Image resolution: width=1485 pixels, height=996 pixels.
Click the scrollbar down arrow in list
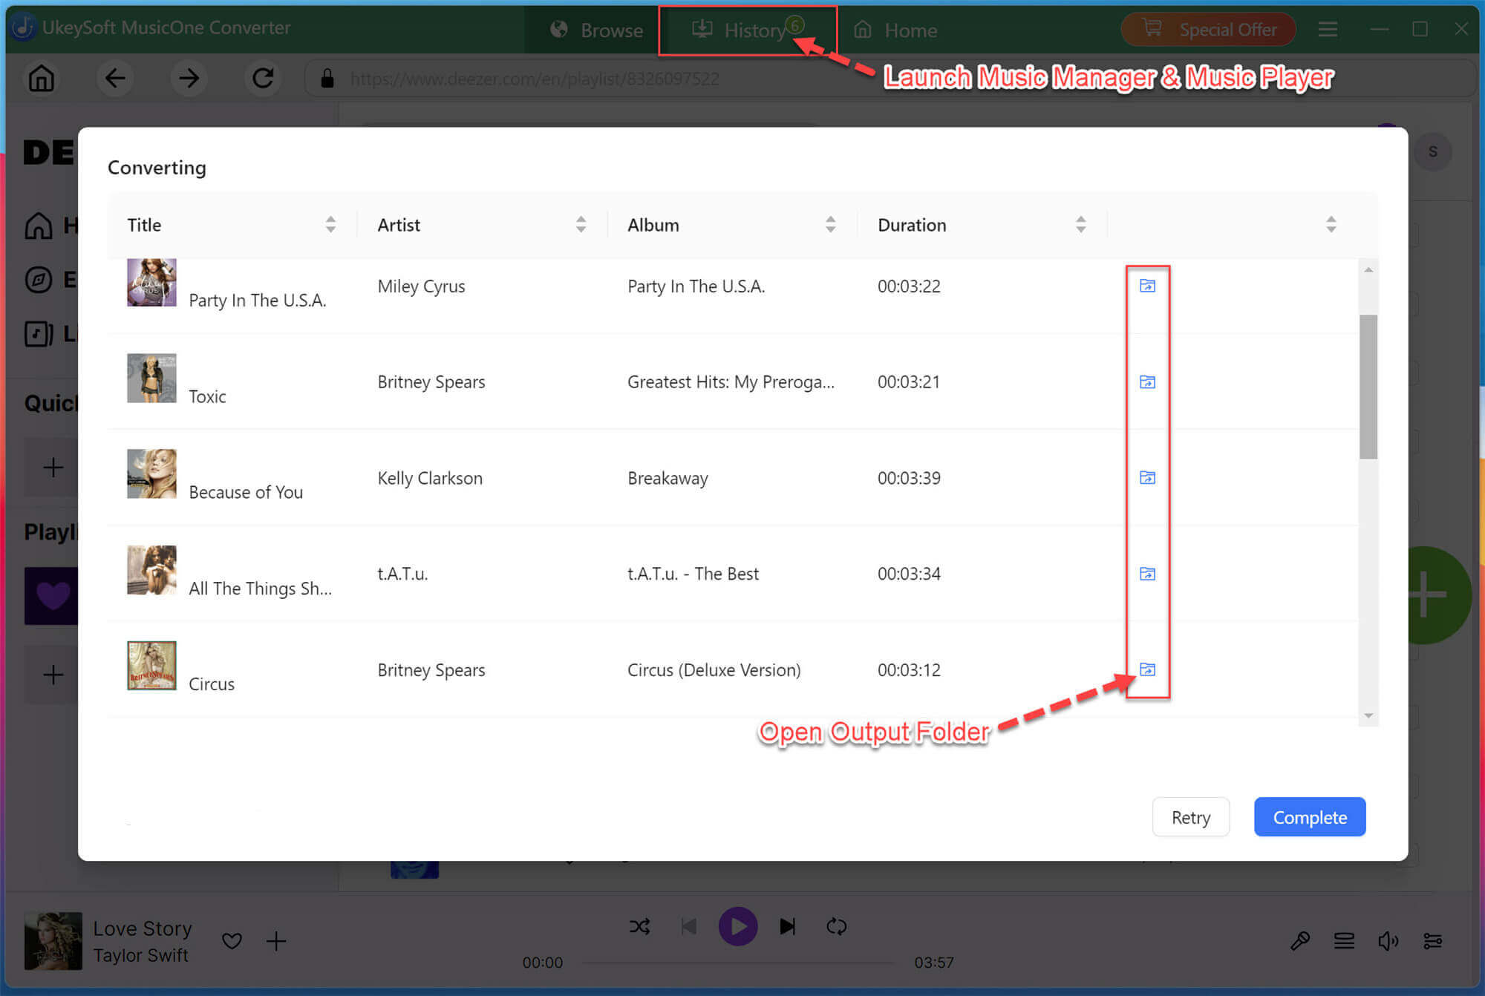(x=1368, y=715)
